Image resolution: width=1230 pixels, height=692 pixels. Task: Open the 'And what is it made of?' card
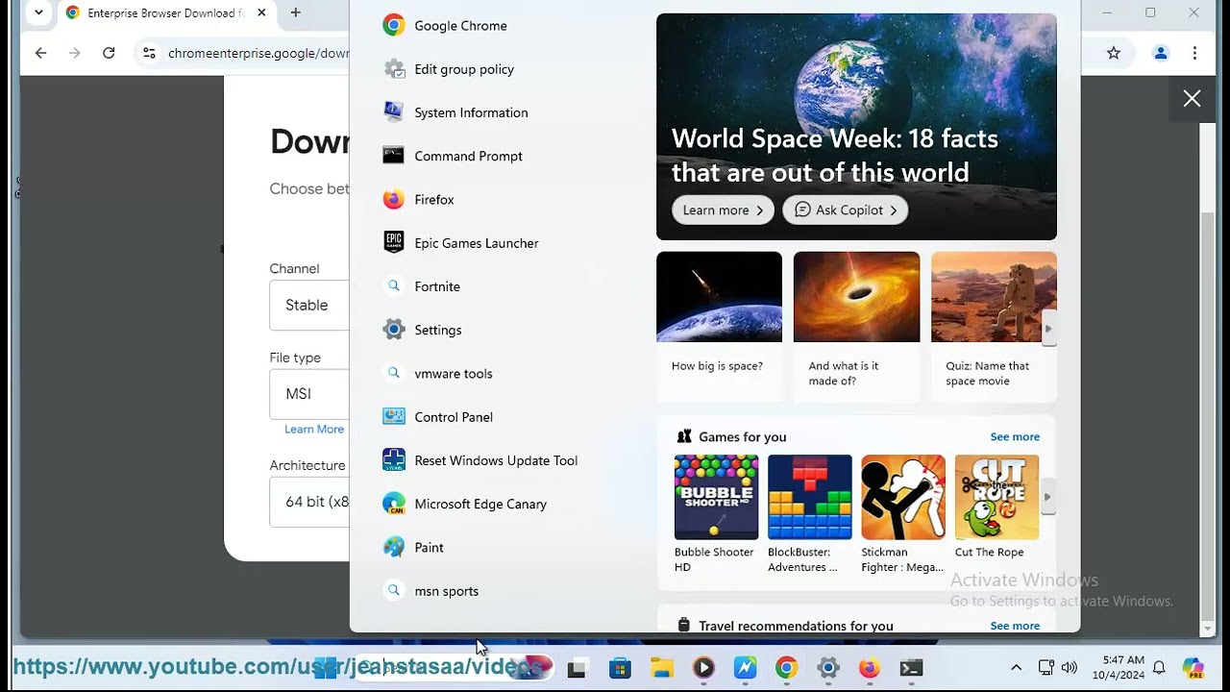(x=856, y=327)
